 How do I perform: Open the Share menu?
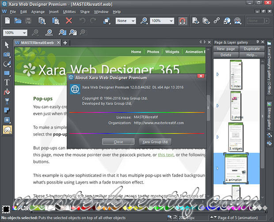(x=85, y=11)
